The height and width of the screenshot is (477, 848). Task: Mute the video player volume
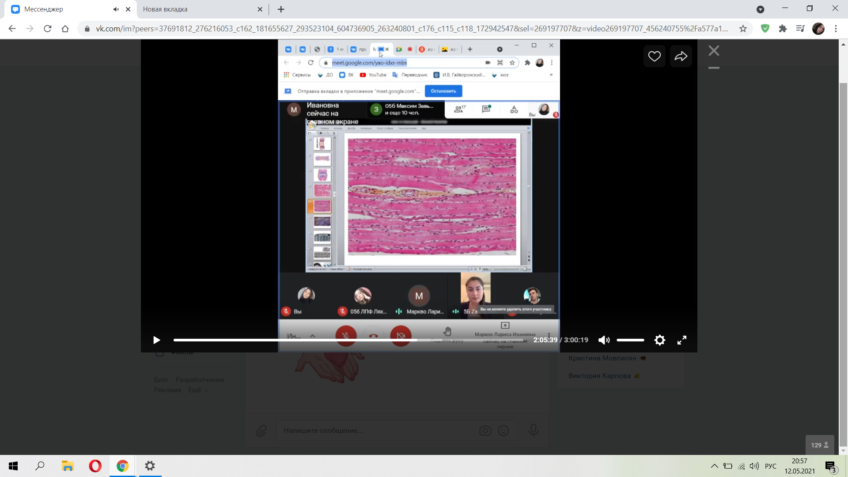coord(604,340)
